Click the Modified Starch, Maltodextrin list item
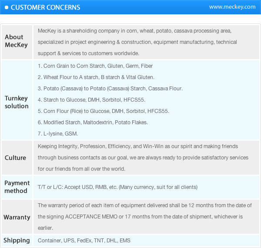 click(93, 122)
